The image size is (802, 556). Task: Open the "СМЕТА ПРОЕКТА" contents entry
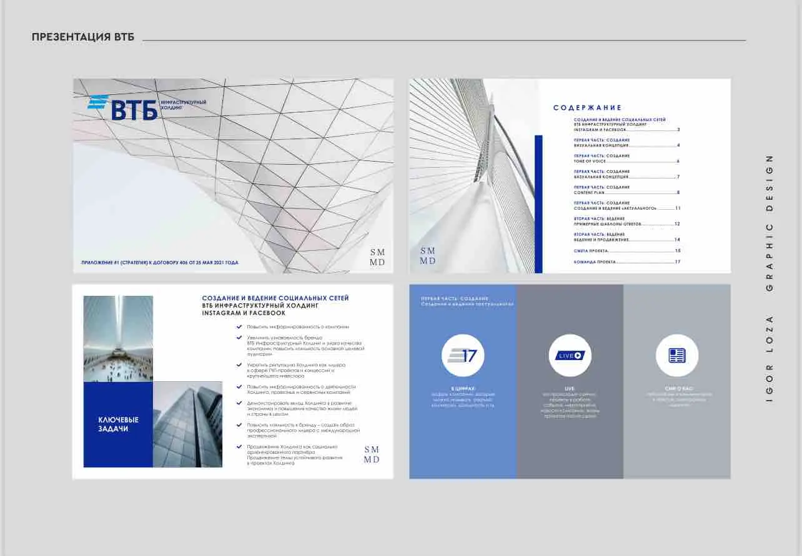[x=626, y=250]
